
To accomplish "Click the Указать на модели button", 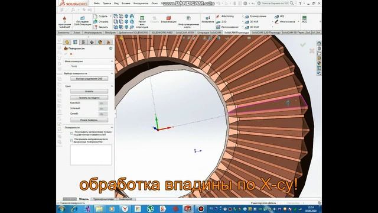I will [89, 98].
